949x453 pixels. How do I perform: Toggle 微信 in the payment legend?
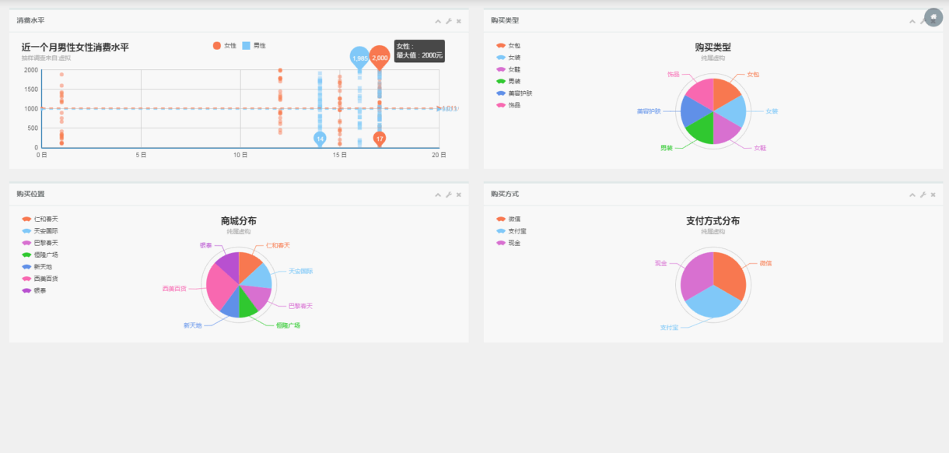pyautogui.click(x=509, y=219)
